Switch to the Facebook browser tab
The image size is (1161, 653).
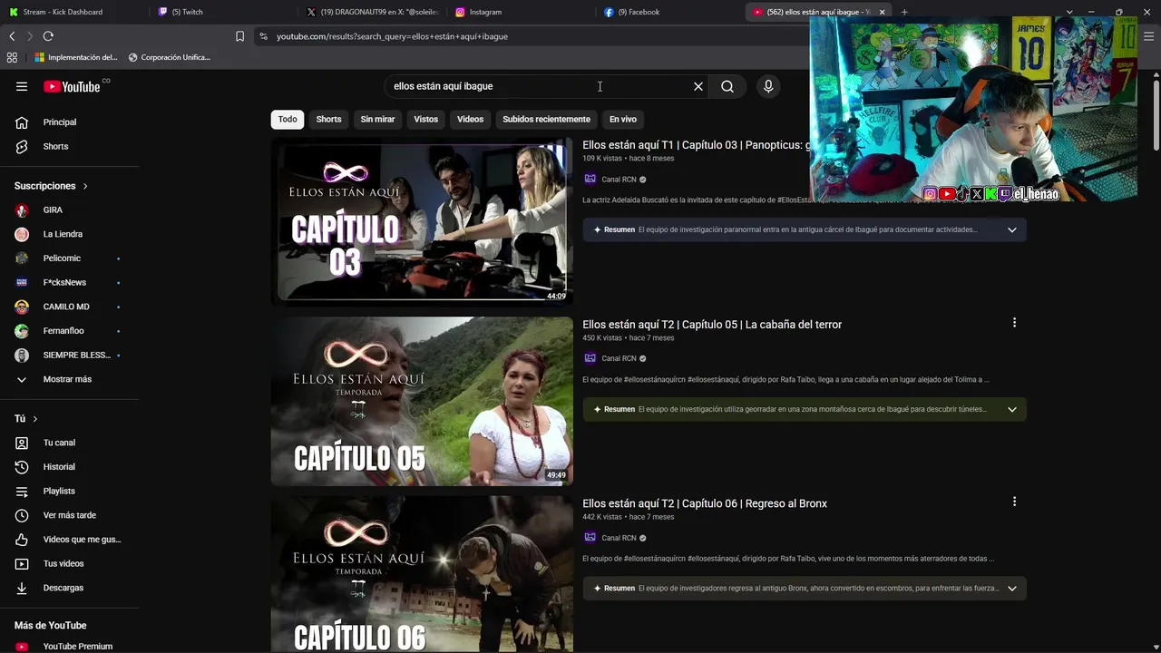pos(668,12)
